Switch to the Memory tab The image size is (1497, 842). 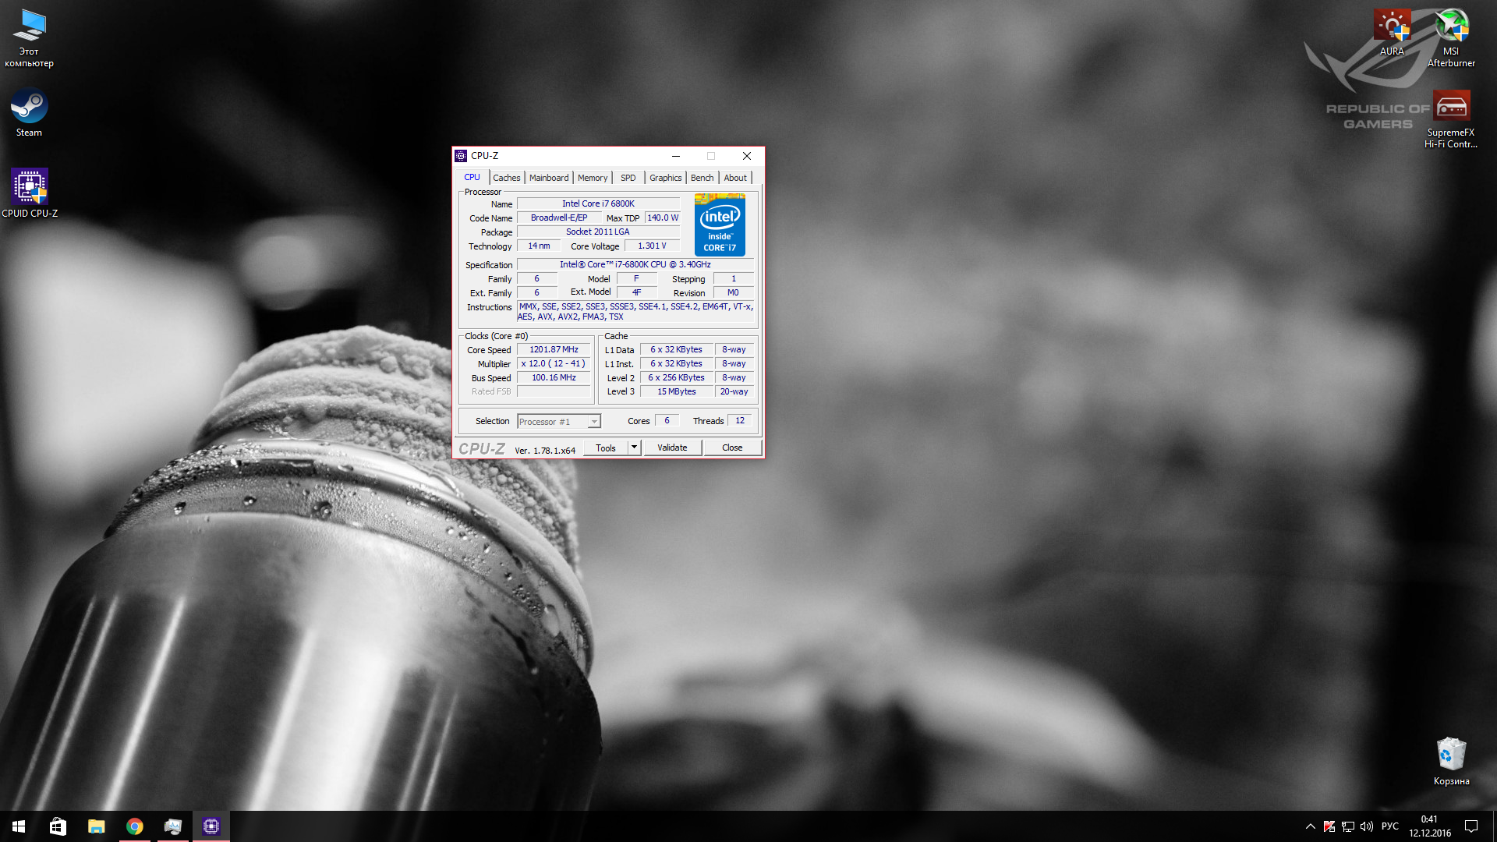pos(593,178)
